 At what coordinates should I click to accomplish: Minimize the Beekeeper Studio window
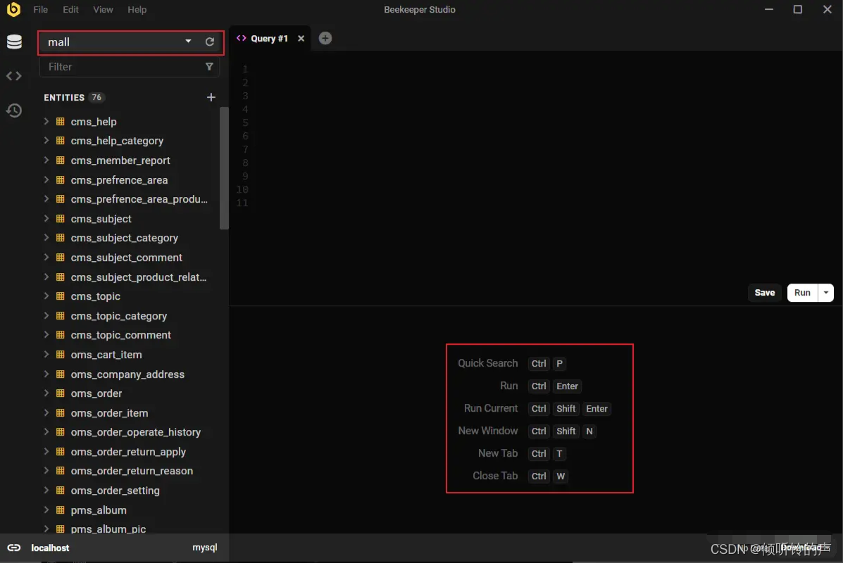tap(769, 9)
